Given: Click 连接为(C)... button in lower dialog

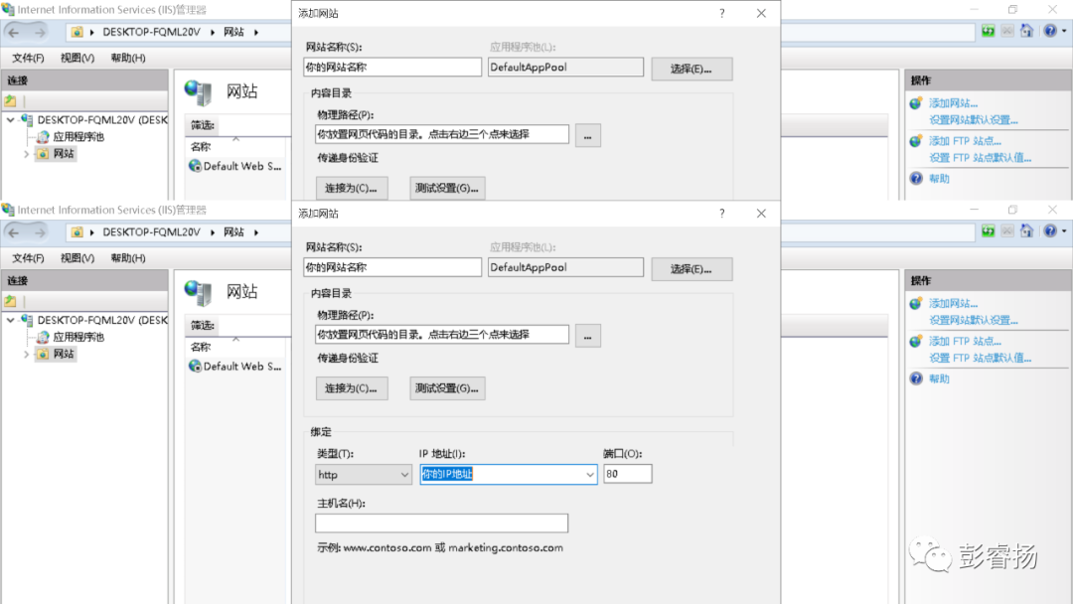Looking at the screenshot, I should click(x=352, y=388).
